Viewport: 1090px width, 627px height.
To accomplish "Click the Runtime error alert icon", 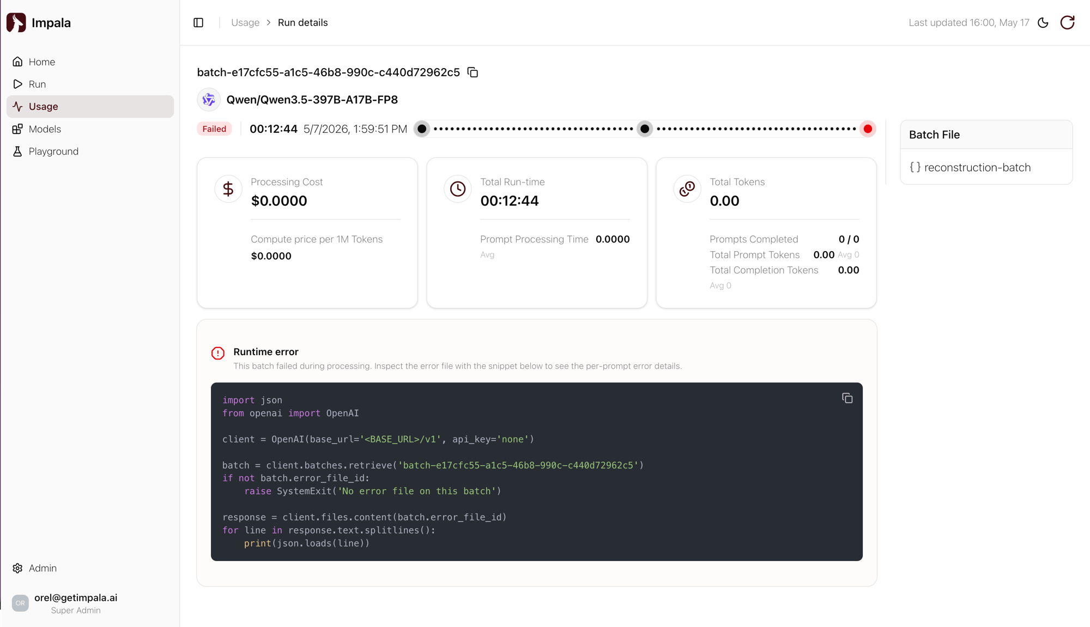I will [218, 353].
